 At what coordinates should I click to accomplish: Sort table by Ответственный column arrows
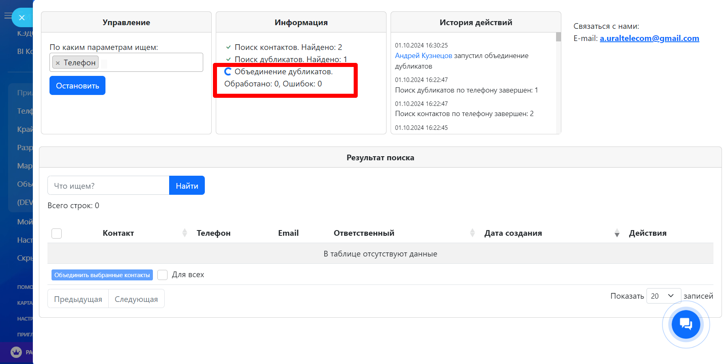(472, 233)
